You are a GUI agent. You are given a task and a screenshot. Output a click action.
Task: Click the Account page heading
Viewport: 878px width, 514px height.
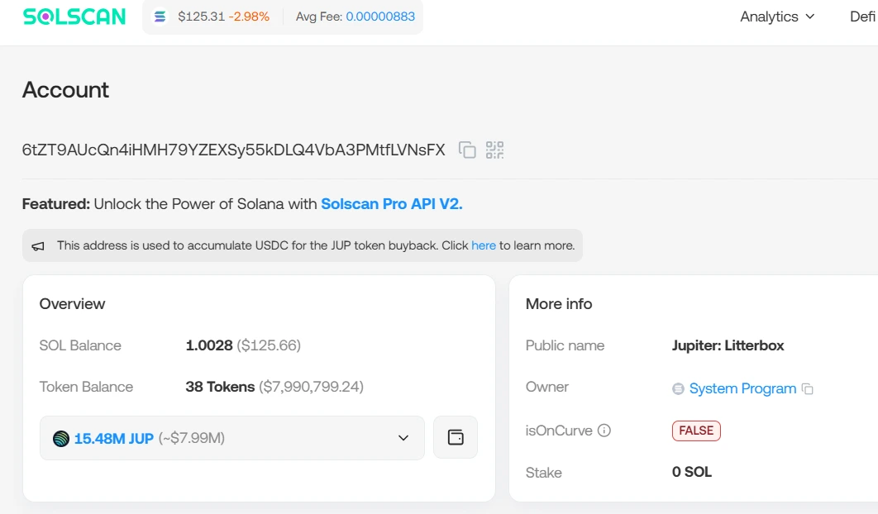[65, 90]
